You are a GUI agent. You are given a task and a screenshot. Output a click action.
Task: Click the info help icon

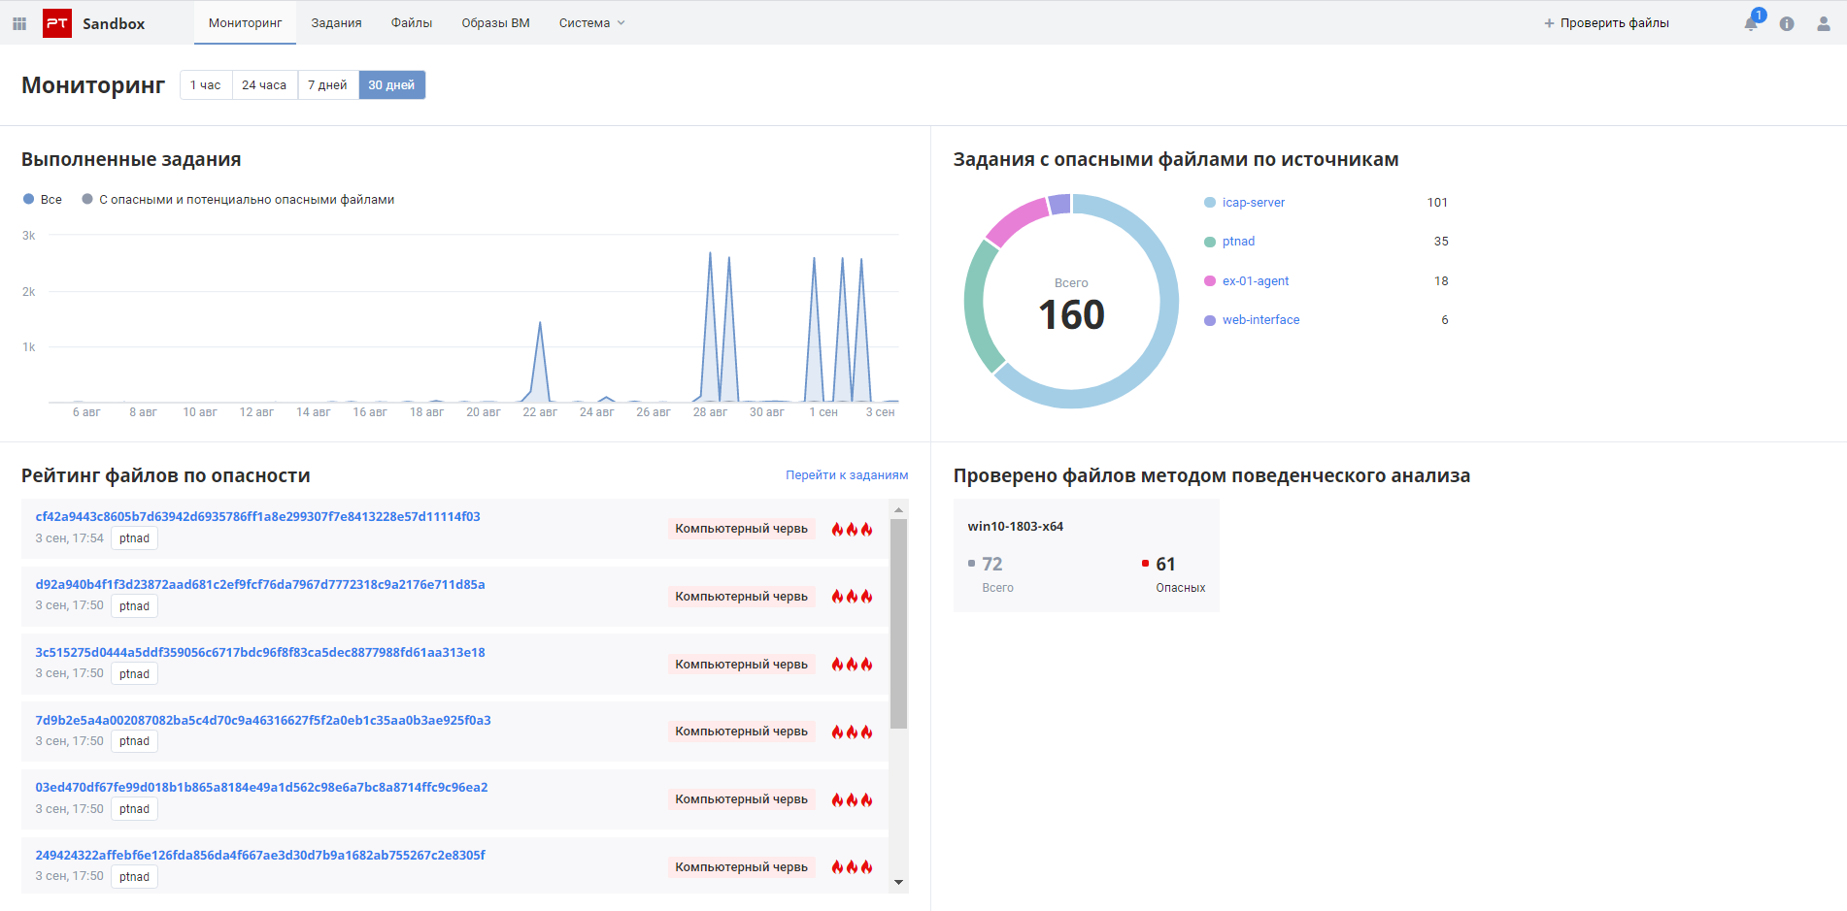tap(1787, 23)
